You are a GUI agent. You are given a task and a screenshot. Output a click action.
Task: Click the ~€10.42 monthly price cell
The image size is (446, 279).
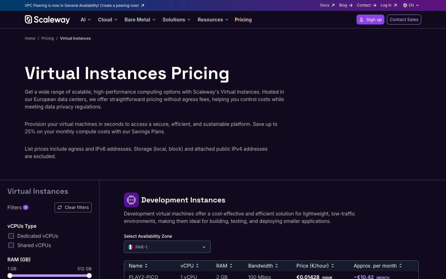[x=372, y=277]
